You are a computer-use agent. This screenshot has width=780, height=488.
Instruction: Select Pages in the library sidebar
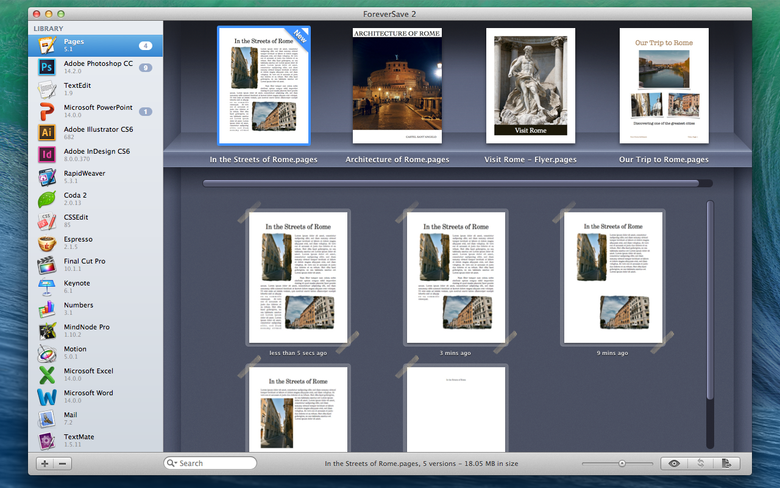click(95, 46)
